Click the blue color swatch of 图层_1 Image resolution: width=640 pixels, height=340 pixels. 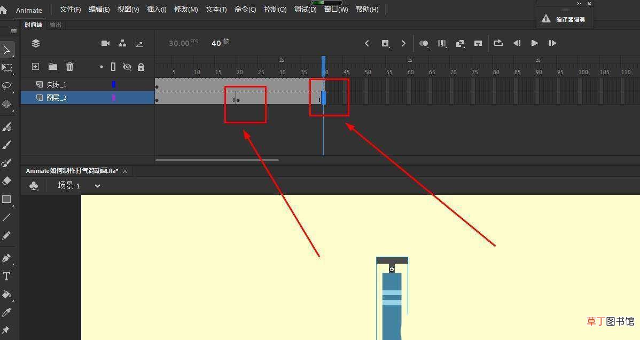(x=114, y=84)
